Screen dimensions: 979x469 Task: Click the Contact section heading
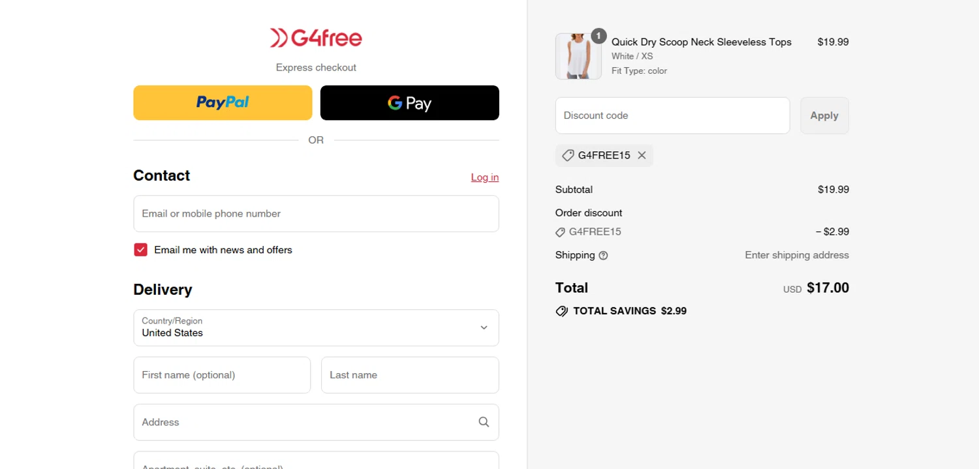coord(161,175)
